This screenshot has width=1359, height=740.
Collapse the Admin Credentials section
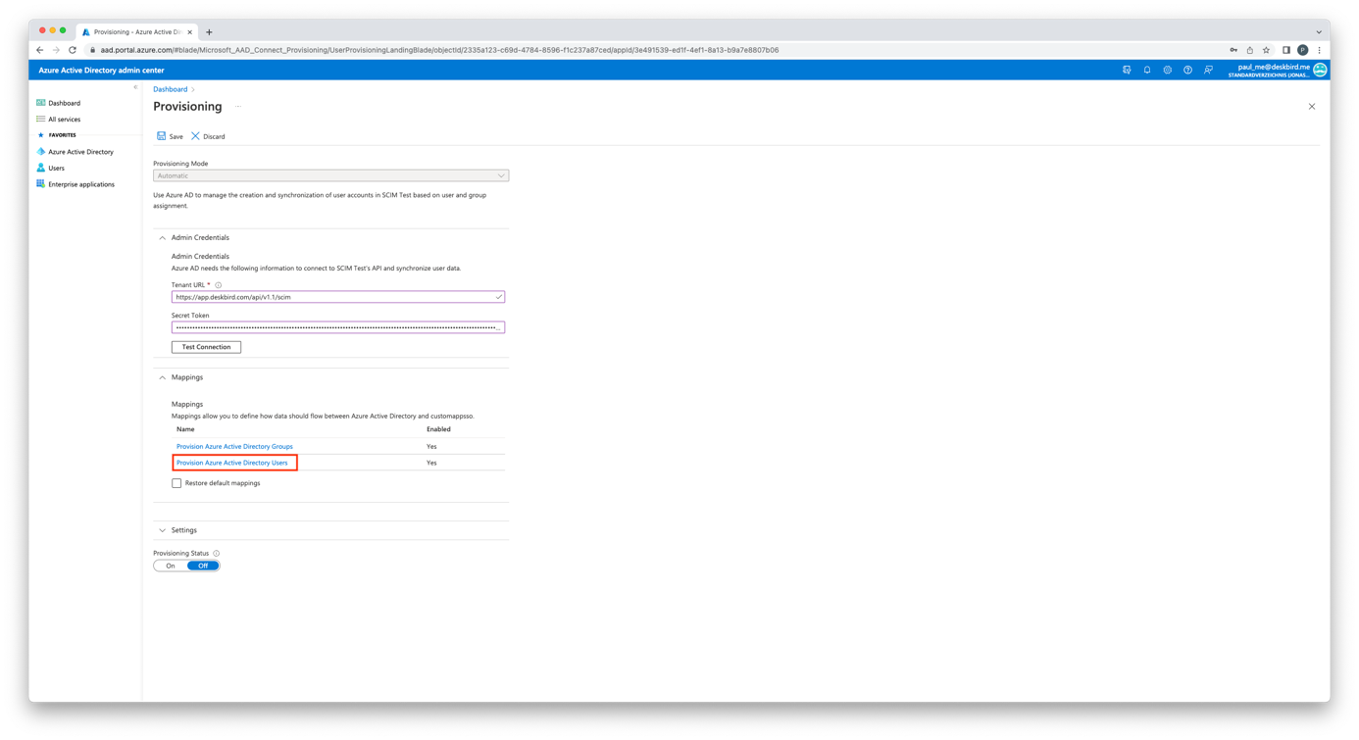[163, 238]
